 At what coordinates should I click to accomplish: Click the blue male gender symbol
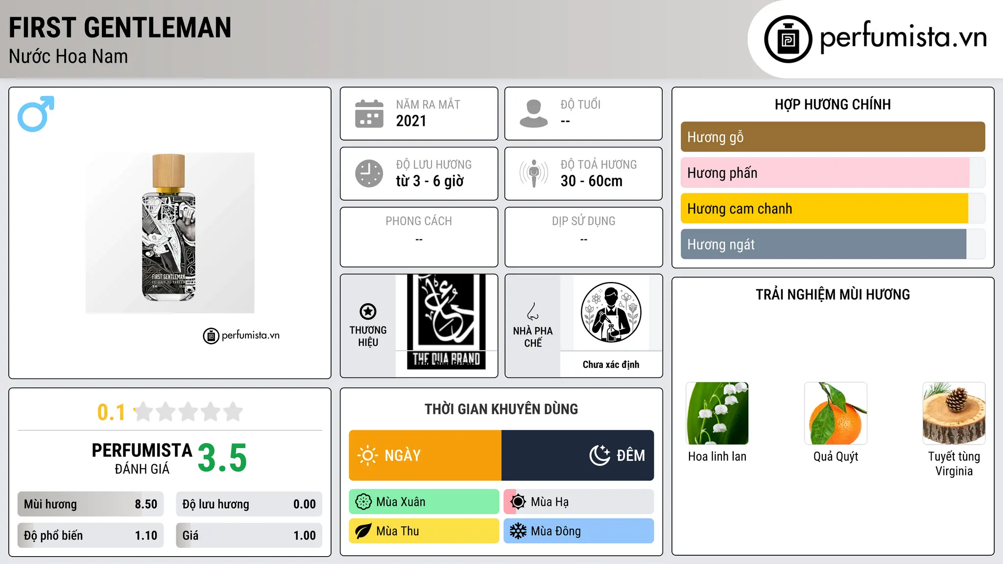36,114
